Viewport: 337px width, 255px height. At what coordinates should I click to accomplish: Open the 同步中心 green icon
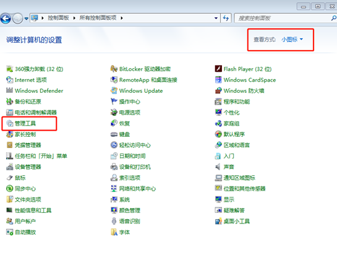[9, 189]
